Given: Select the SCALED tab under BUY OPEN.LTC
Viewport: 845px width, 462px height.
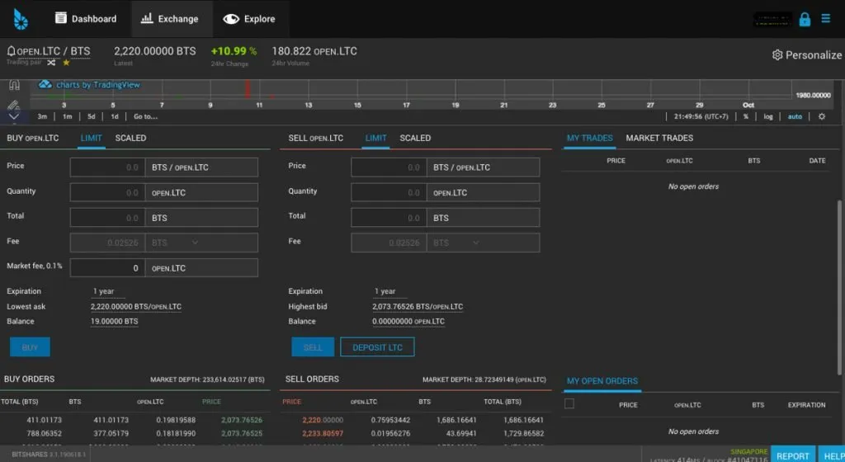Looking at the screenshot, I should (x=130, y=139).
